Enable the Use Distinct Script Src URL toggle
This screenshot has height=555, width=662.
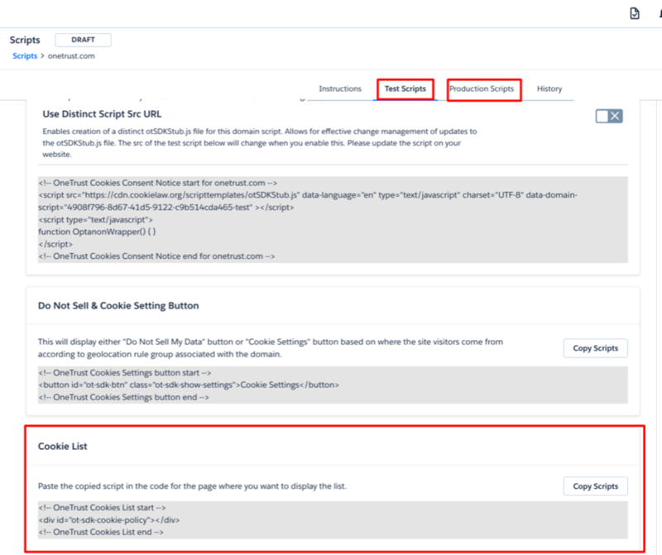pos(609,117)
